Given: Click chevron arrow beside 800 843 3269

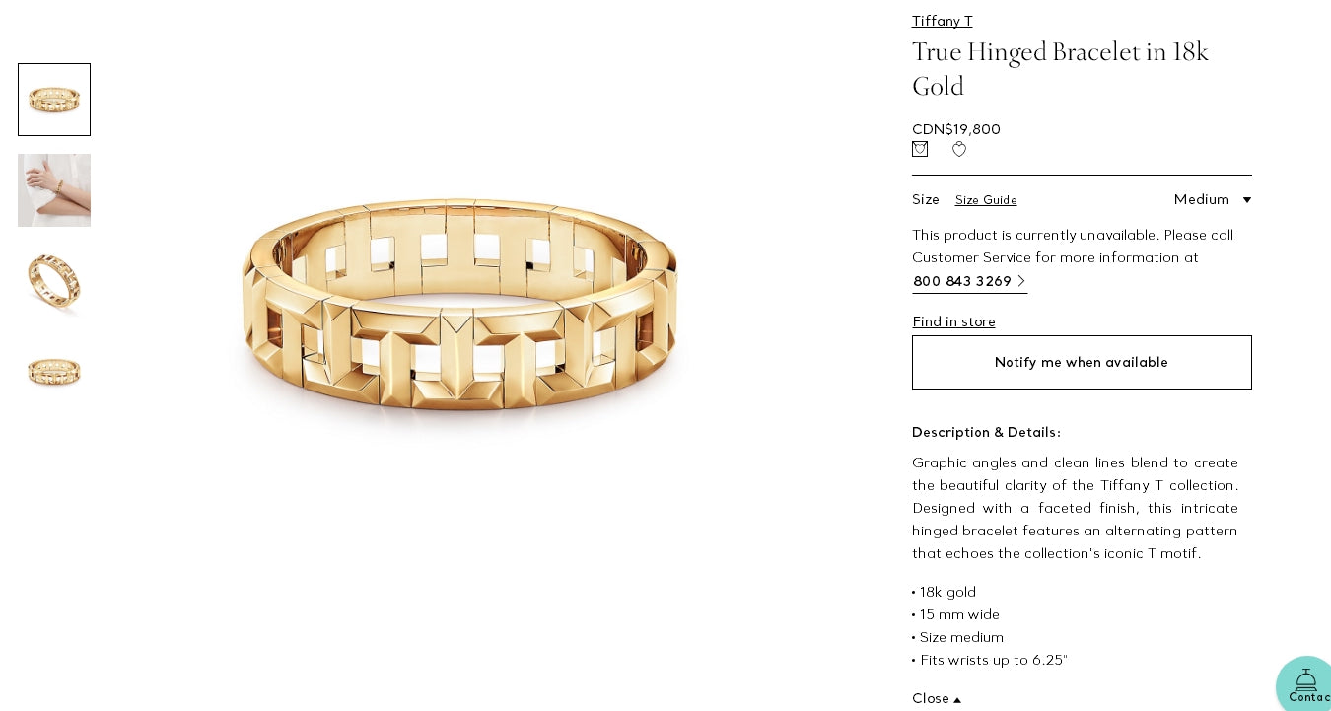Looking at the screenshot, I should tap(1021, 281).
